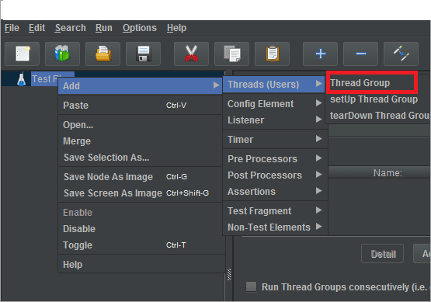Click the Toggle toolbar icon
This screenshot has width=431, height=302.
coord(401,54)
